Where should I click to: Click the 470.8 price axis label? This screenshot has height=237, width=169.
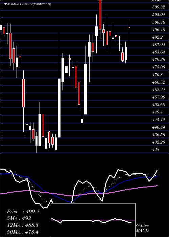[157, 74]
